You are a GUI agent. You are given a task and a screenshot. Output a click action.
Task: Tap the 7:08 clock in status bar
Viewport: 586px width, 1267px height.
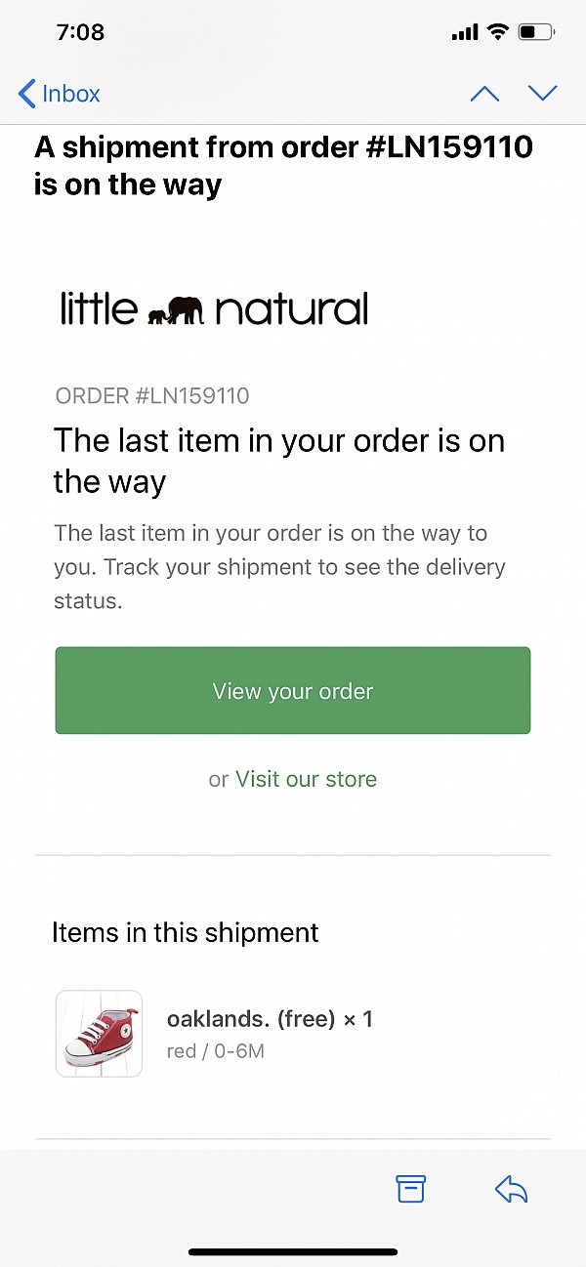pyautogui.click(x=81, y=32)
